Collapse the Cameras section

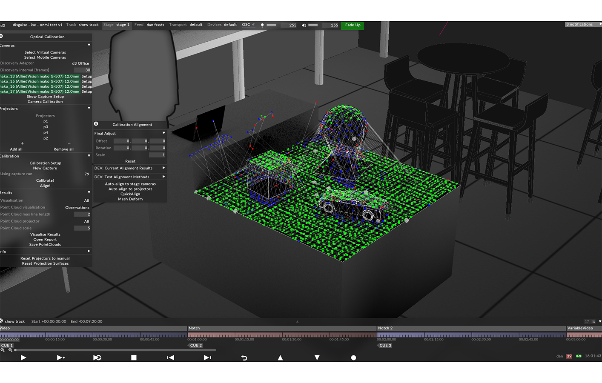pos(89,45)
